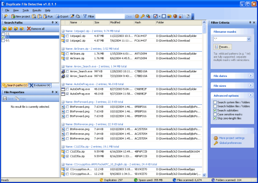Sort results by Hash column header

coord(138,22)
